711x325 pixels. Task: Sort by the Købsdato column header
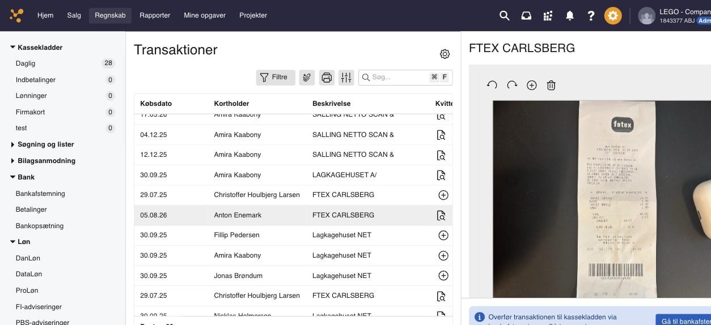156,104
